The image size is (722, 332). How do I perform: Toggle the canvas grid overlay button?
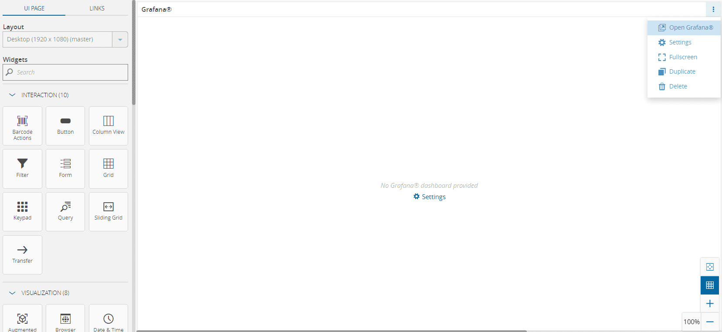[x=710, y=285]
